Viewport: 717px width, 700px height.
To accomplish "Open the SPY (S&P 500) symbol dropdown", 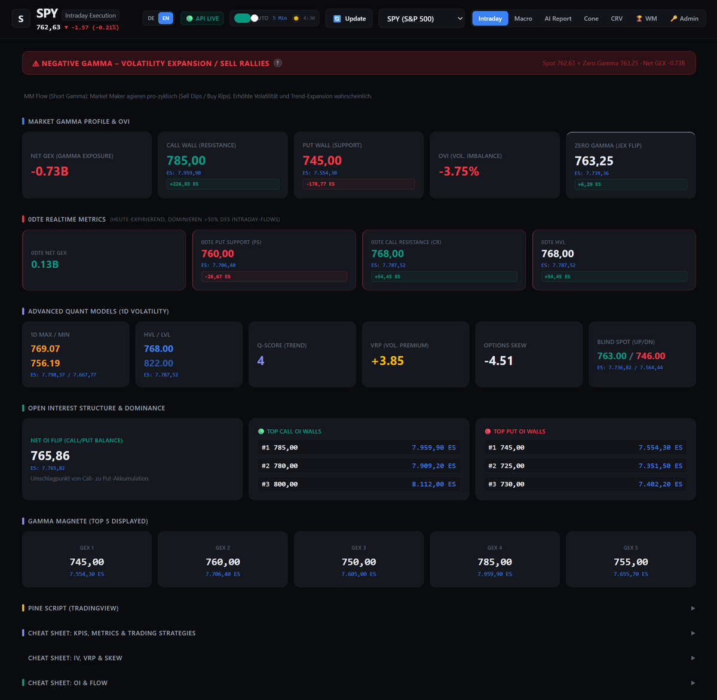I will tap(422, 19).
